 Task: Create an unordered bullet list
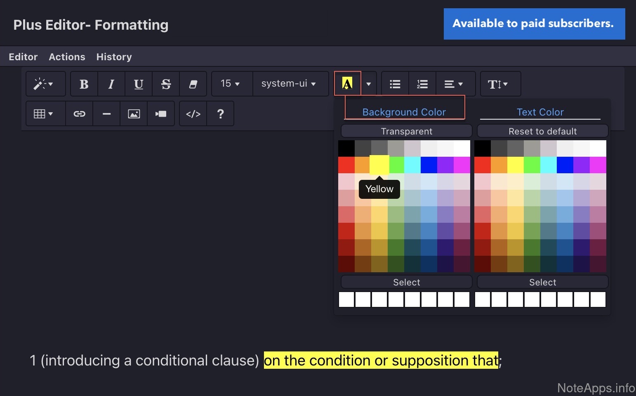(395, 84)
